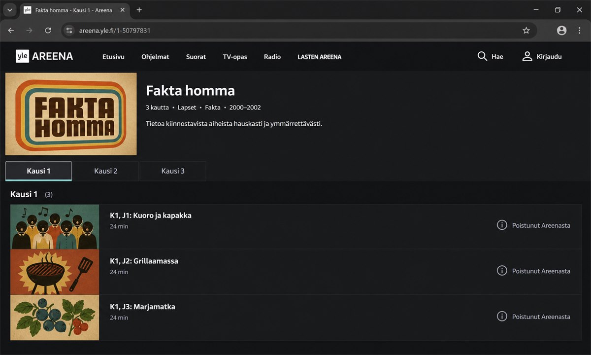
Task: Click the Fakta homma title heading
Action: click(x=190, y=91)
